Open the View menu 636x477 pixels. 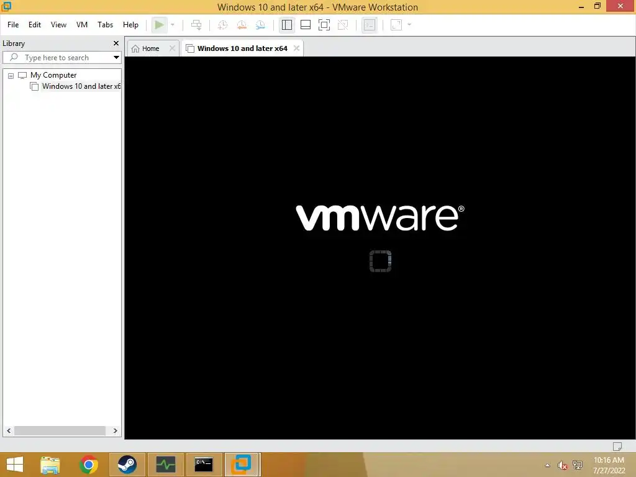point(58,25)
